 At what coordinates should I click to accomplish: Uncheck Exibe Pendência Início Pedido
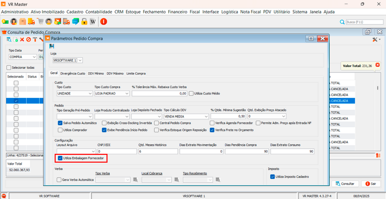pyautogui.click(x=104, y=130)
